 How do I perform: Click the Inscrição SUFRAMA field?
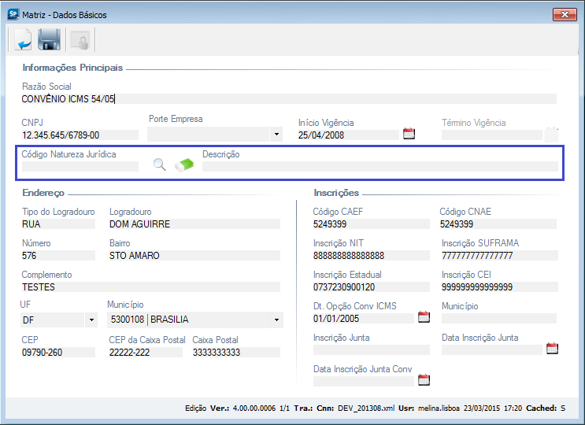click(x=498, y=255)
